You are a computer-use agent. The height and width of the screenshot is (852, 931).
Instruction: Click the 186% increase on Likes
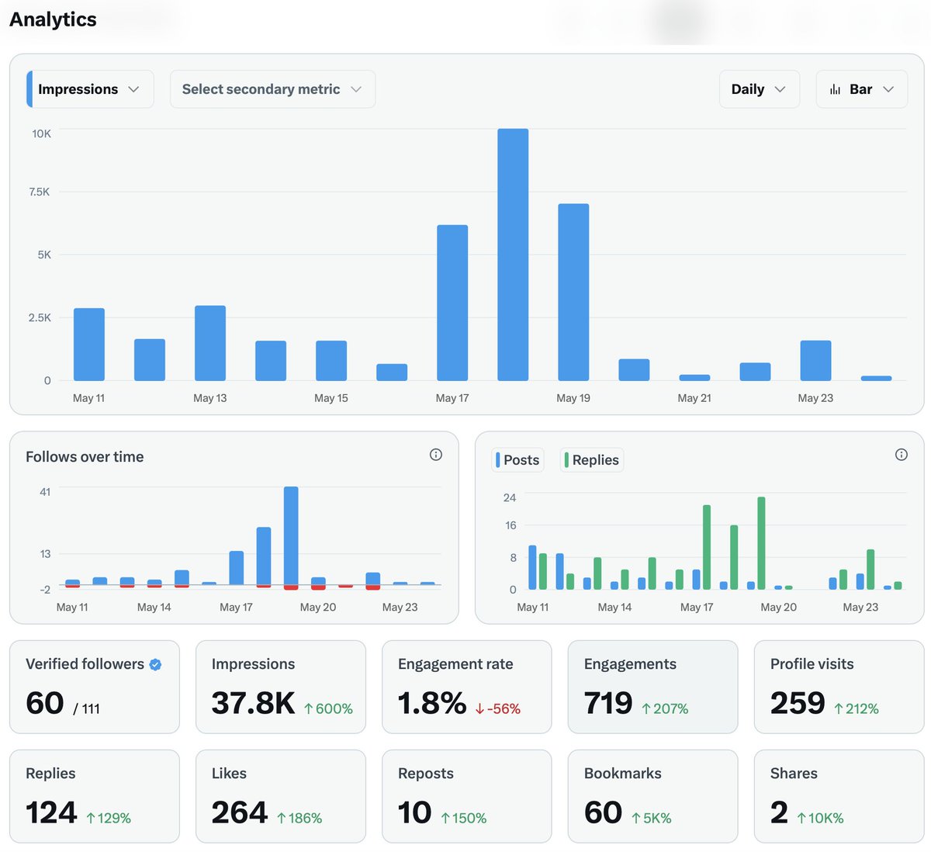coord(299,818)
